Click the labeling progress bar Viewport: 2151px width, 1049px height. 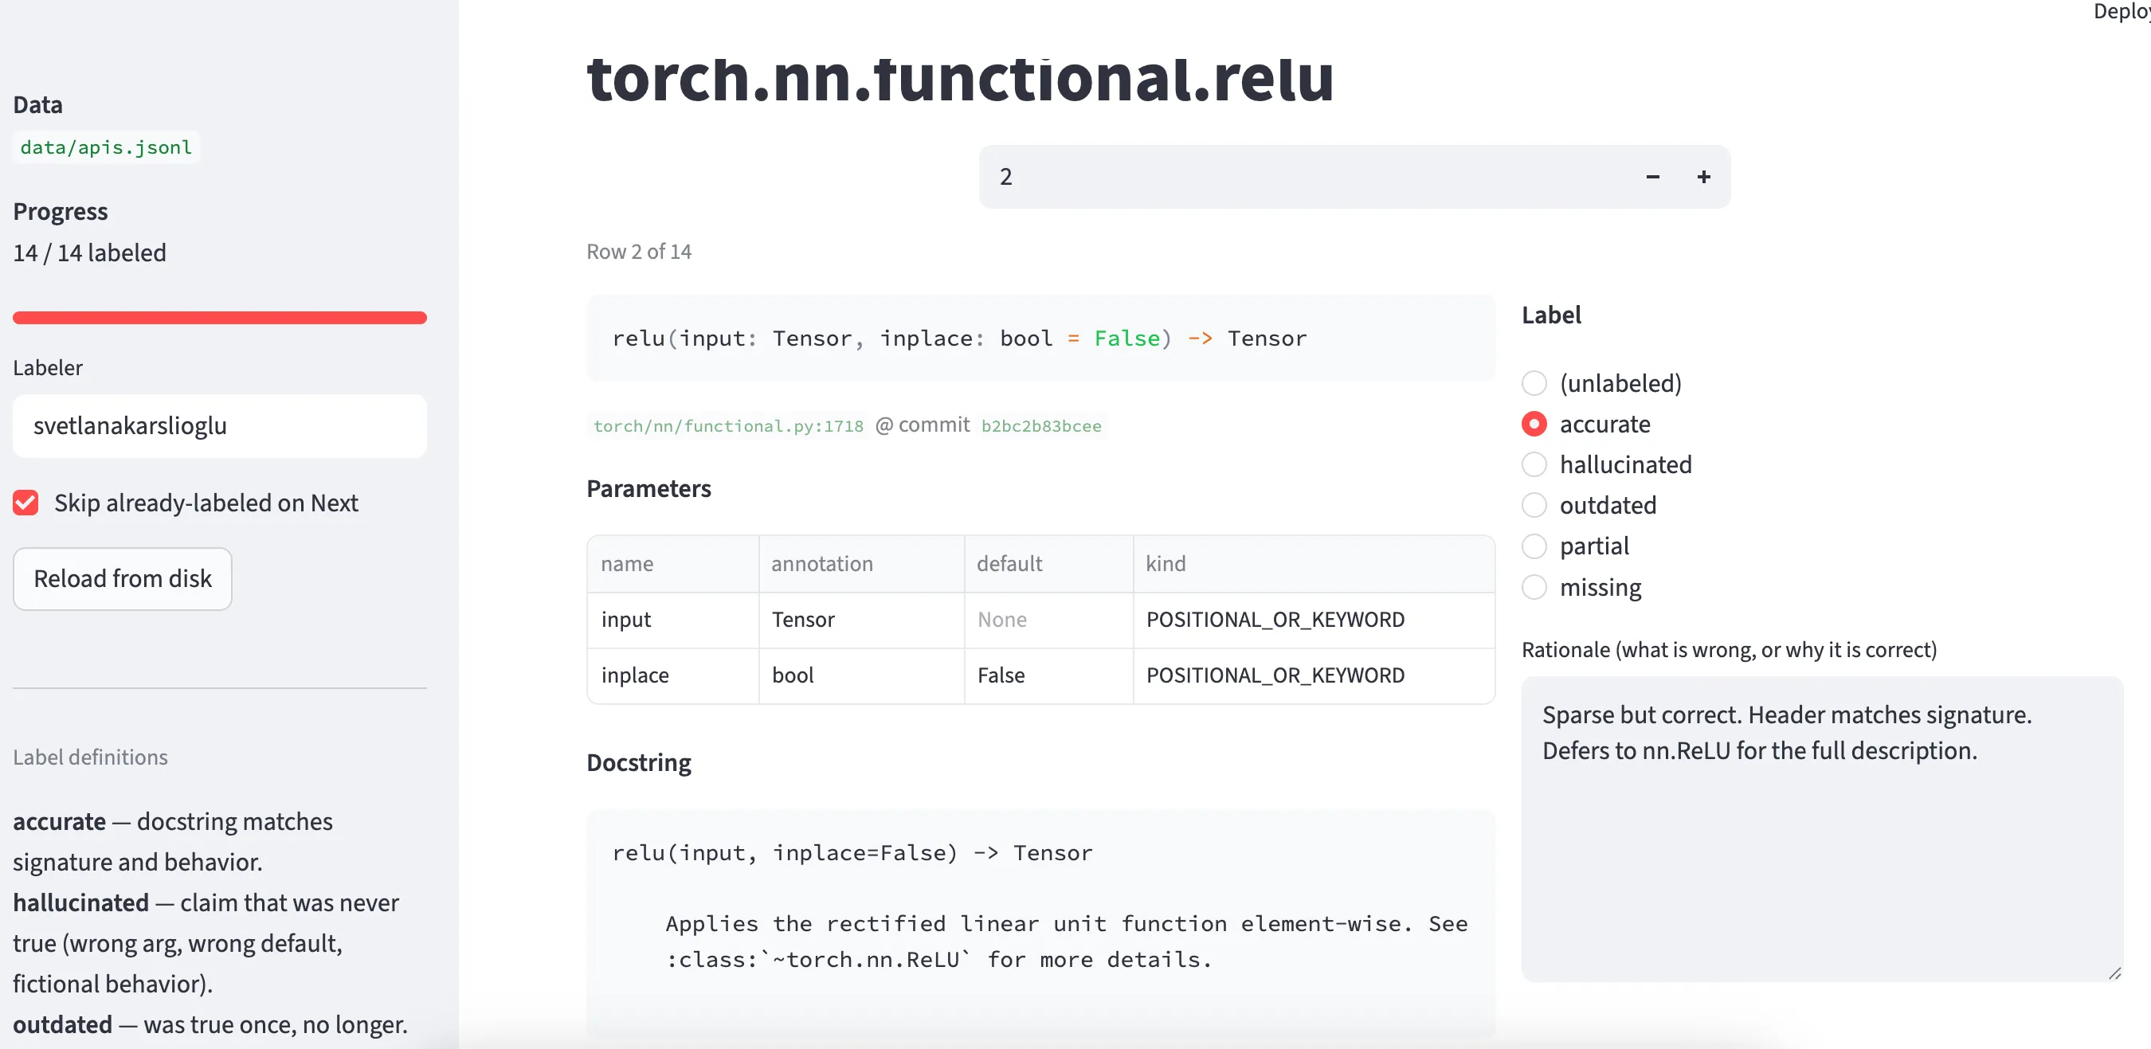[x=220, y=317]
